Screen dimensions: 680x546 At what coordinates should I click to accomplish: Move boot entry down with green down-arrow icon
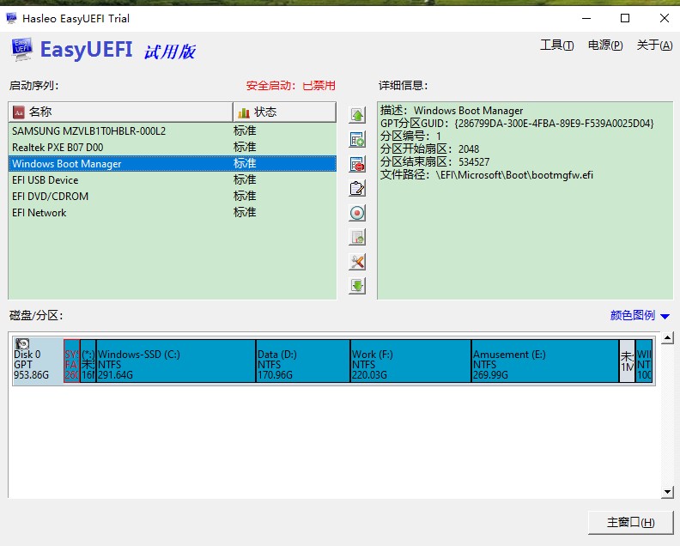(x=357, y=286)
